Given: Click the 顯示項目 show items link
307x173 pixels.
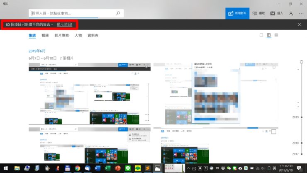Looking at the screenshot, I should [64, 24].
